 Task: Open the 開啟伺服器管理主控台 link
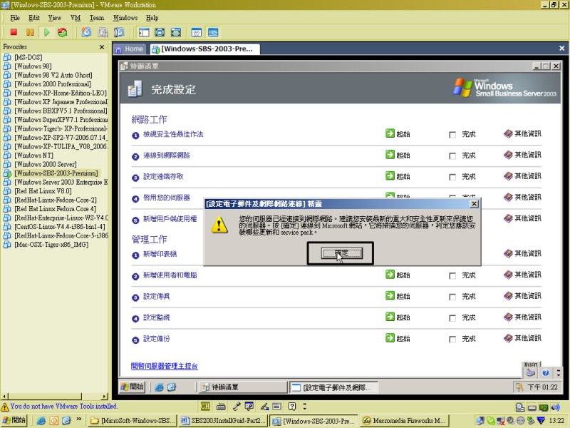click(165, 366)
